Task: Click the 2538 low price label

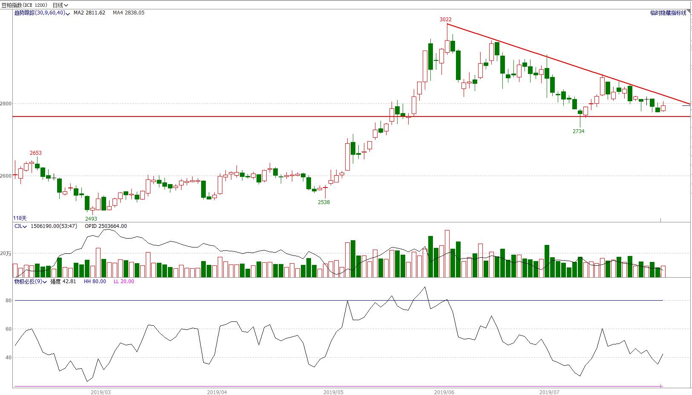Action: pyautogui.click(x=324, y=202)
